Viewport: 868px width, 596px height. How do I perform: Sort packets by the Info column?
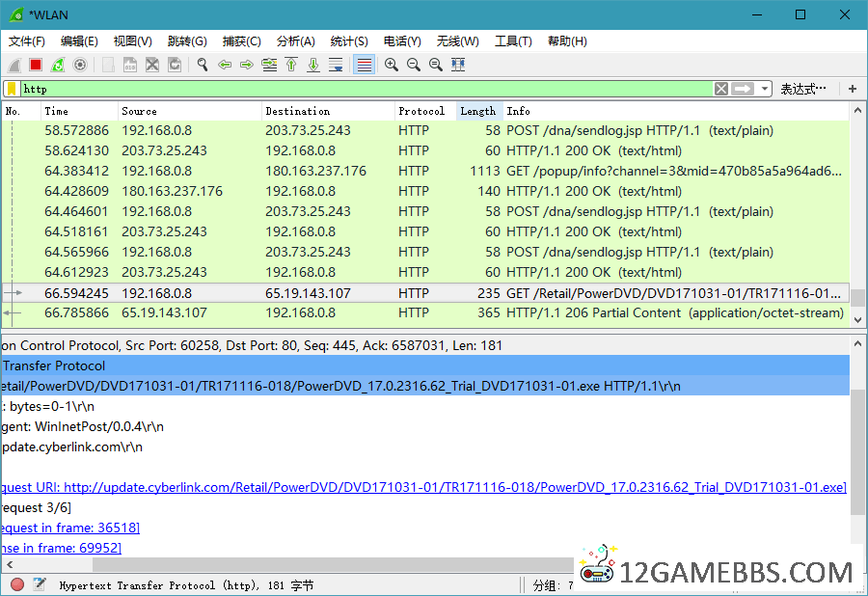(x=676, y=111)
